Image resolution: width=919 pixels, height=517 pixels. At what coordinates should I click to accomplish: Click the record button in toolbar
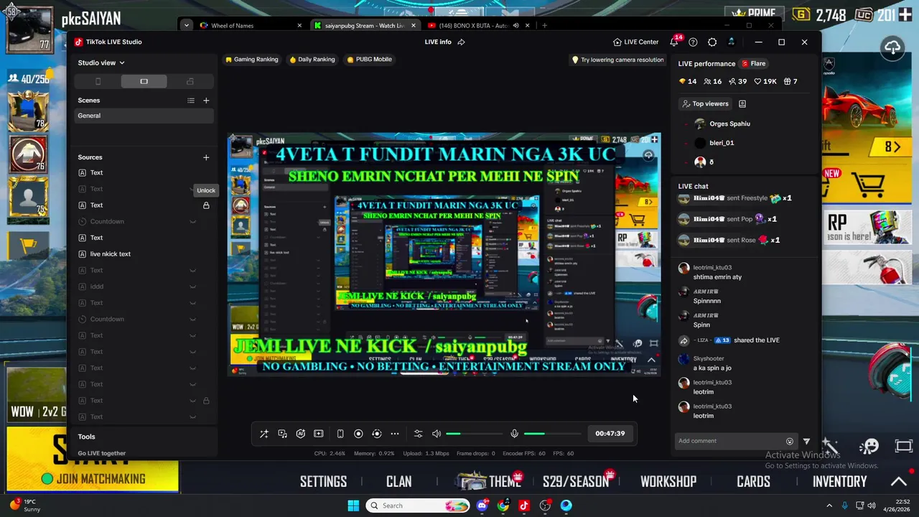click(x=358, y=434)
